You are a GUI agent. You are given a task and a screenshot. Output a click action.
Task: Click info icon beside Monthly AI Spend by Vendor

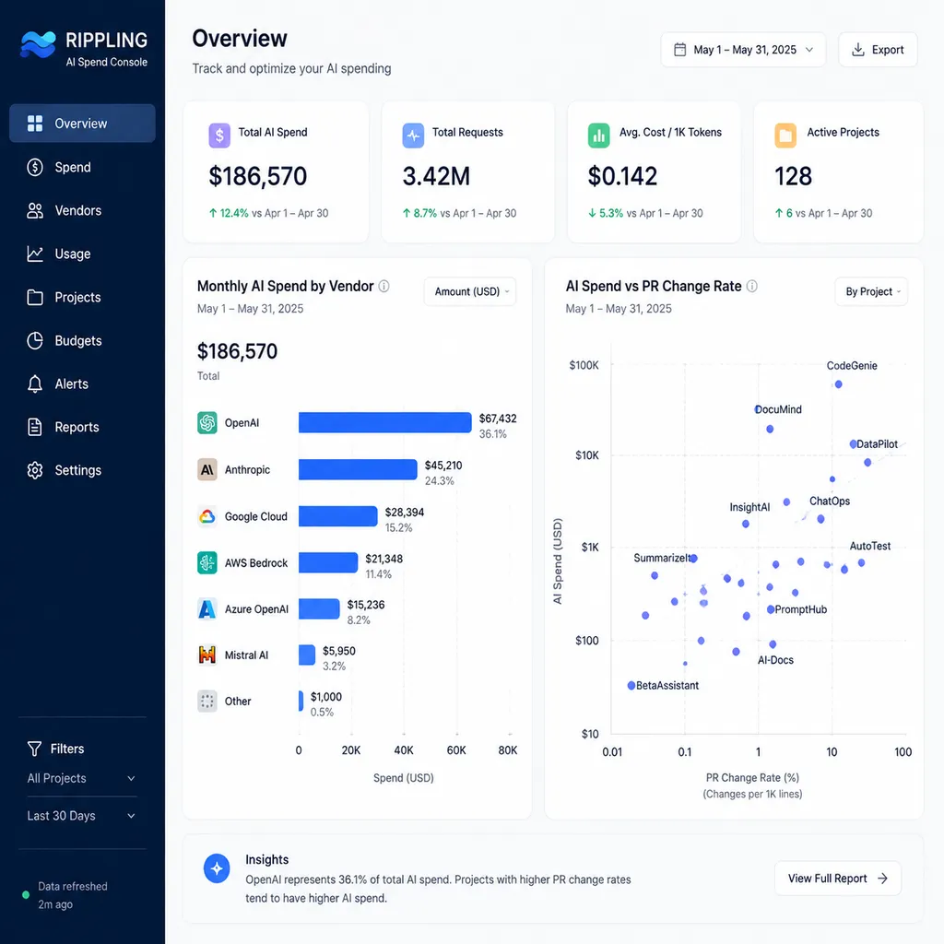[383, 286]
